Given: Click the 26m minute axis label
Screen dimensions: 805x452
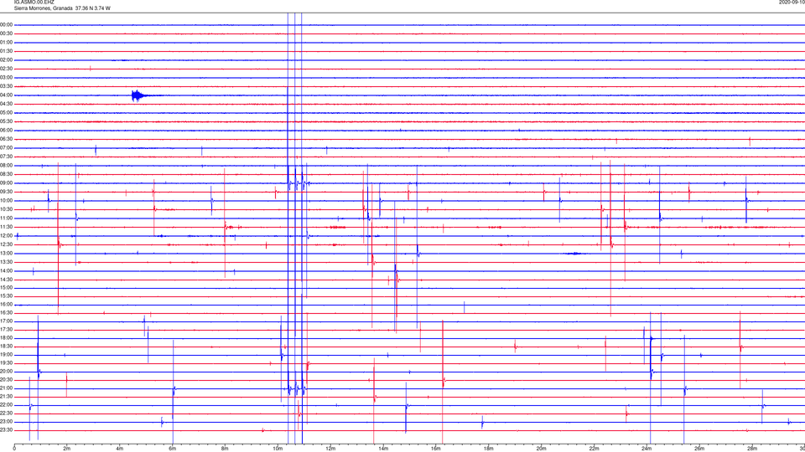Looking at the screenshot, I should point(699,449).
